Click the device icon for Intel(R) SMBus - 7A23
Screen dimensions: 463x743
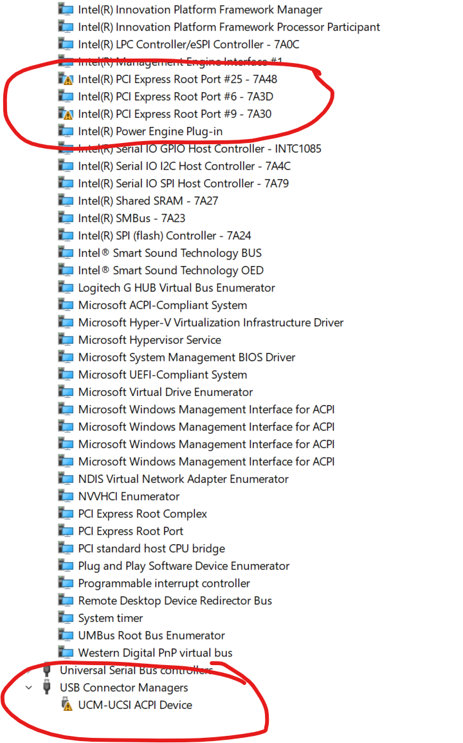[x=66, y=218]
